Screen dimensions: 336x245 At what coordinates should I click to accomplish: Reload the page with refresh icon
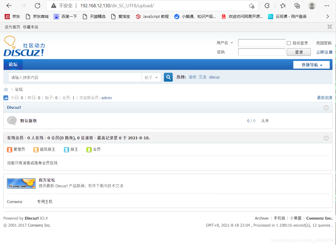pos(38,5)
